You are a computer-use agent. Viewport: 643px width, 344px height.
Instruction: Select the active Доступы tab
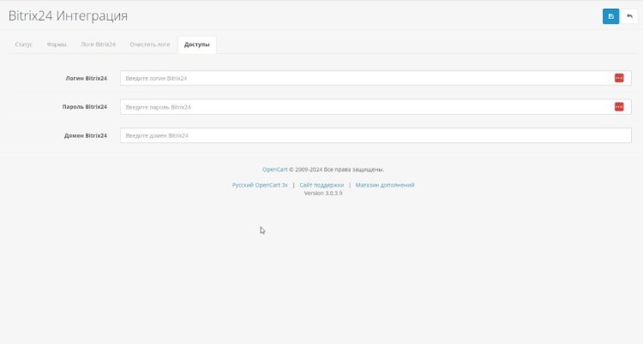pyautogui.click(x=197, y=44)
